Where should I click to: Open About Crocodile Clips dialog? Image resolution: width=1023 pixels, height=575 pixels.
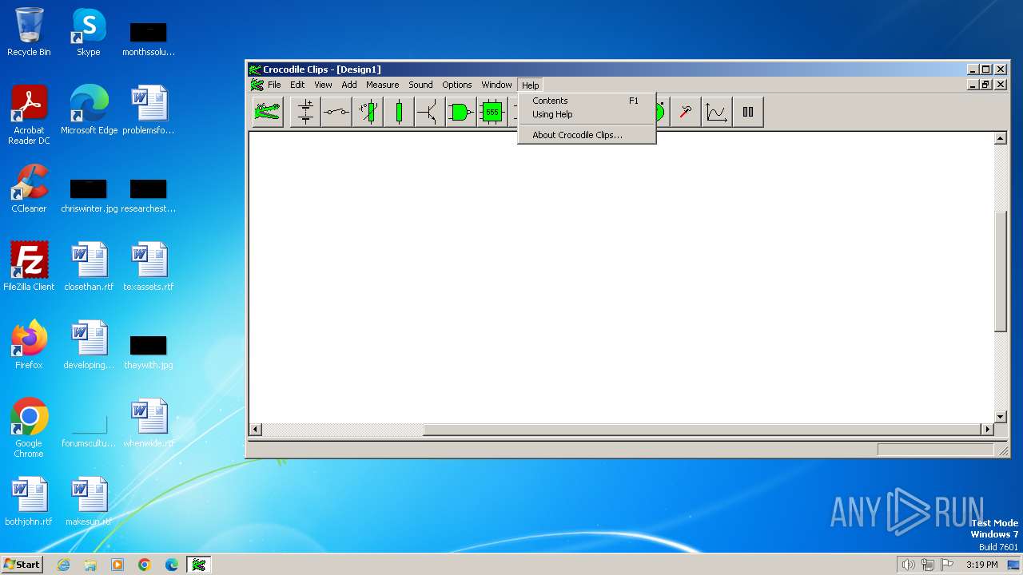coord(587,135)
